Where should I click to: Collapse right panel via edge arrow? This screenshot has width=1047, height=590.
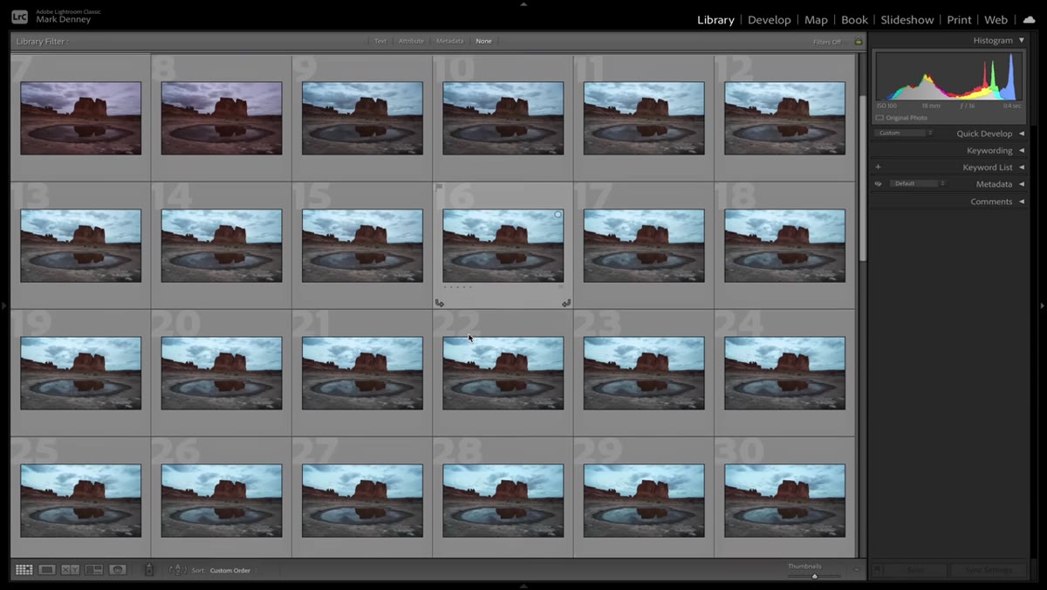(x=1043, y=305)
